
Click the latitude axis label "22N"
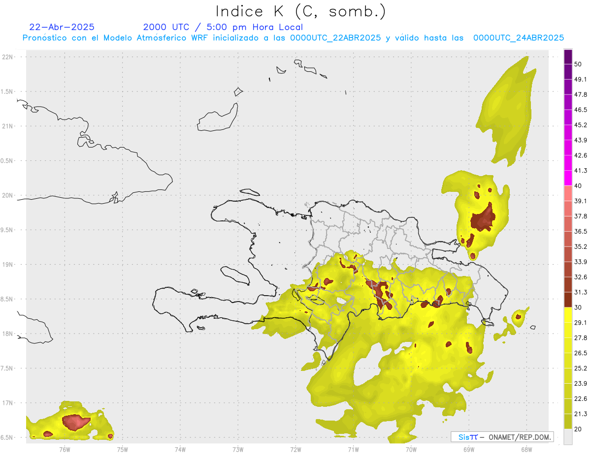coord(7,57)
